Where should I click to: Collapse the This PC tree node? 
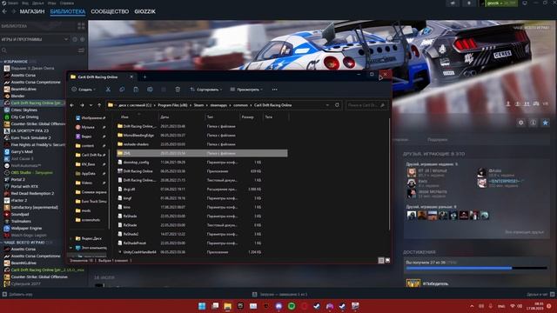71,248
